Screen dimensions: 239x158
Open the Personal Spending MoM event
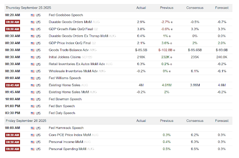(67, 149)
